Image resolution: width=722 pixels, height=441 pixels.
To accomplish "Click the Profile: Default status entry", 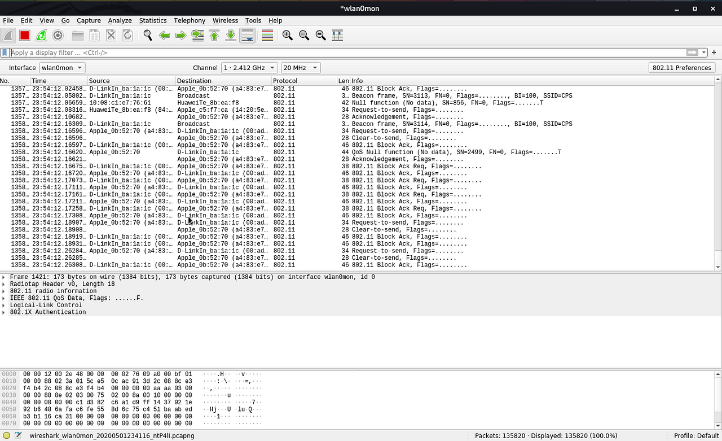I will coord(696,436).
